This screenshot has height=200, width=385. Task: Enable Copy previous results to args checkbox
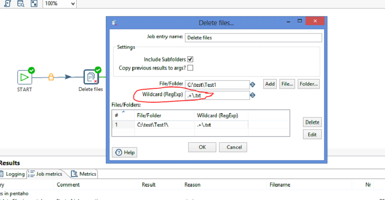coord(190,68)
